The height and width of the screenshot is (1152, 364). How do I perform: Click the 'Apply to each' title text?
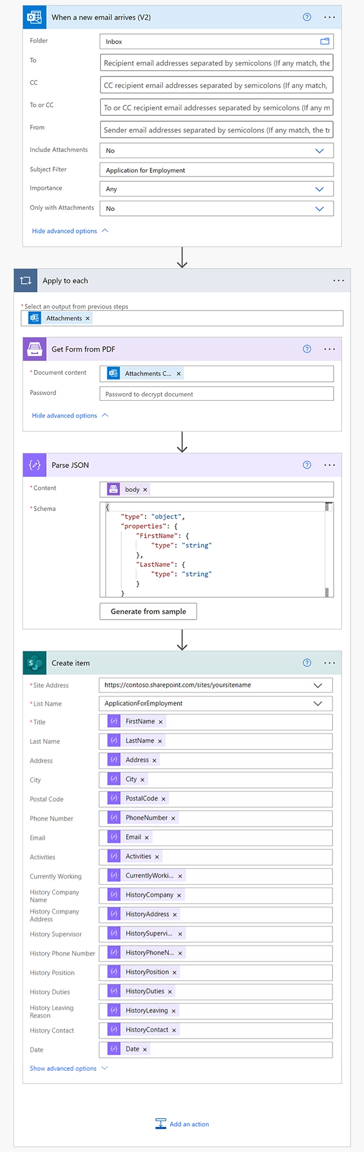[65, 281]
